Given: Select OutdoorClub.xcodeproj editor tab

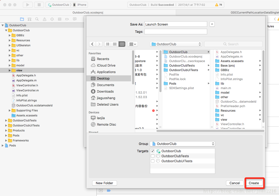Looking at the screenshot, I should point(88,13).
